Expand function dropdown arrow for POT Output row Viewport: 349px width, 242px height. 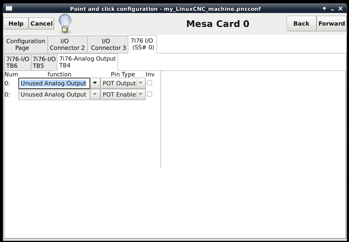pyautogui.click(x=95, y=83)
